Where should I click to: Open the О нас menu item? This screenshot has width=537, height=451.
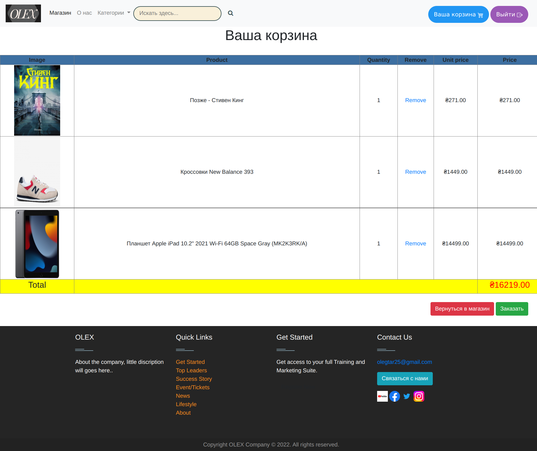pyautogui.click(x=84, y=13)
